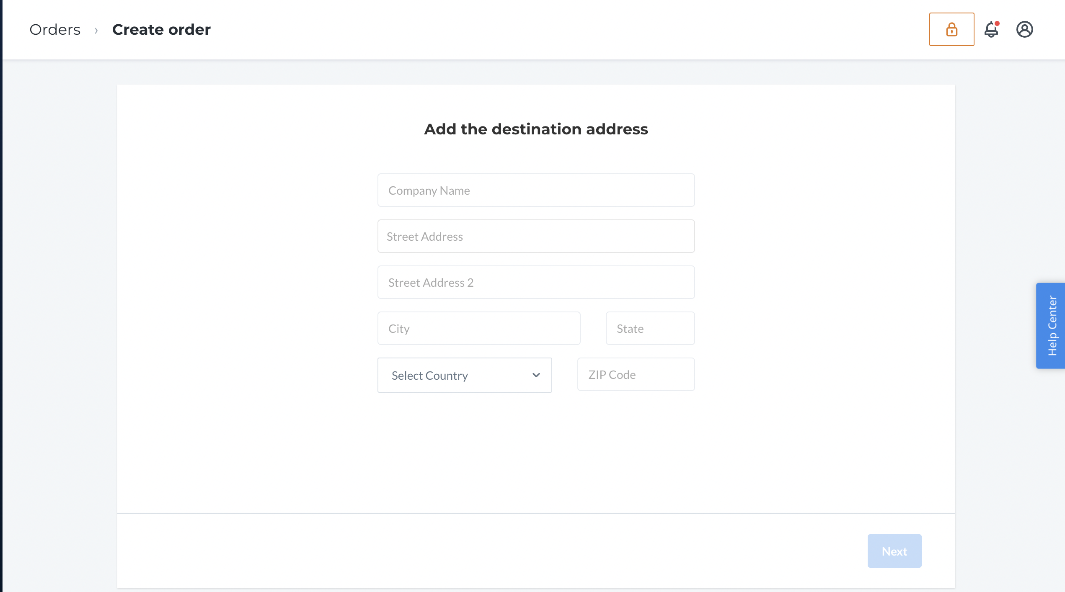
Task: Click into the State field
Action: coord(650,328)
